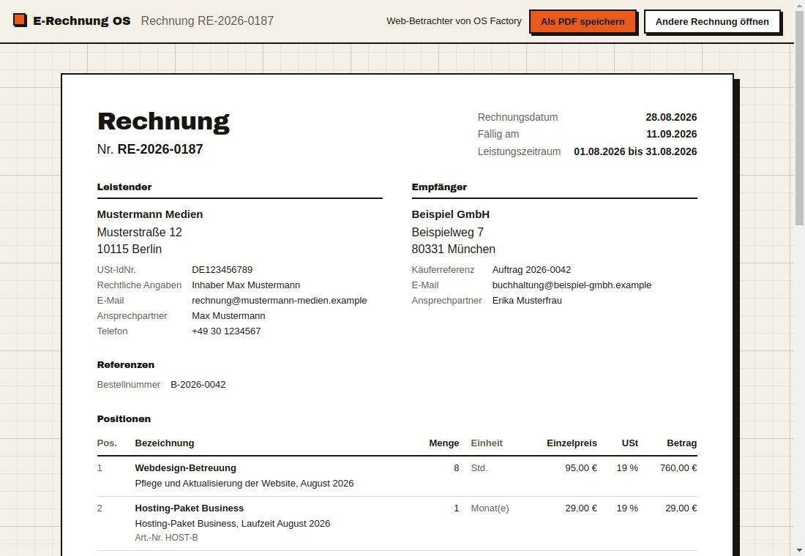Click Inhaber Max Mustermann value

coord(246,285)
